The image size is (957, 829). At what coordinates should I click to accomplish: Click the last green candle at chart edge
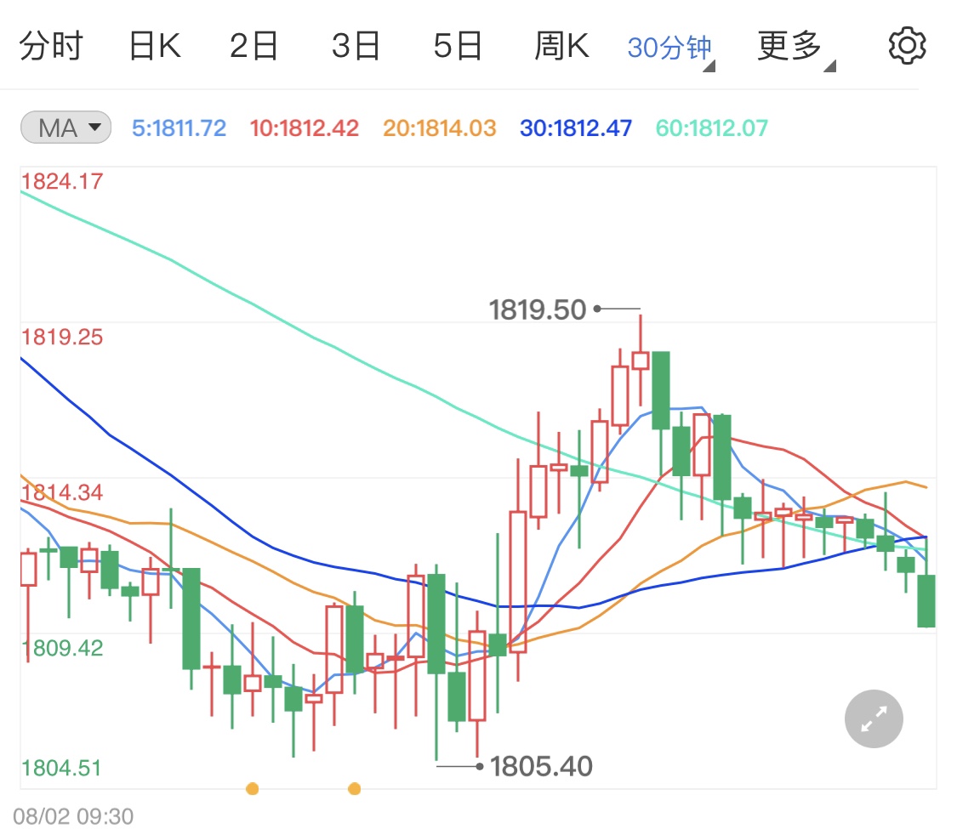(x=926, y=601)
